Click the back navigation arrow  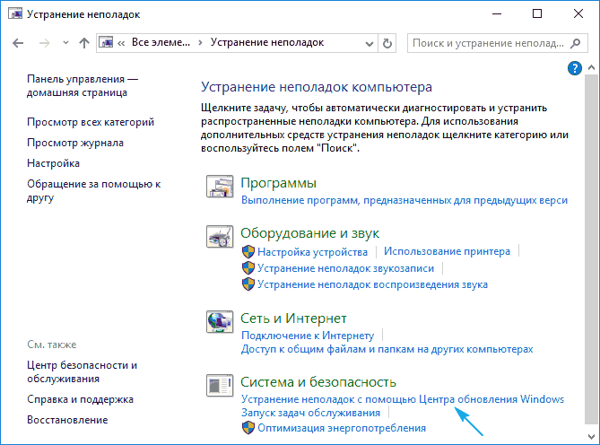[x=21, y=43]
